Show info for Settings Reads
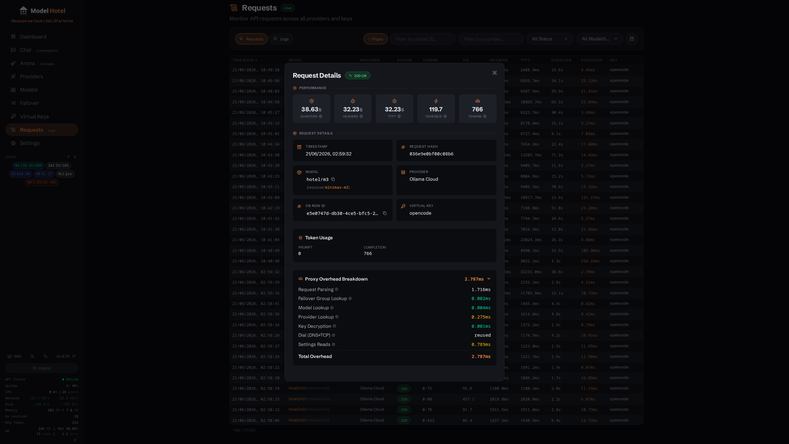Viewport: 789px width, 444px height. 333,344
